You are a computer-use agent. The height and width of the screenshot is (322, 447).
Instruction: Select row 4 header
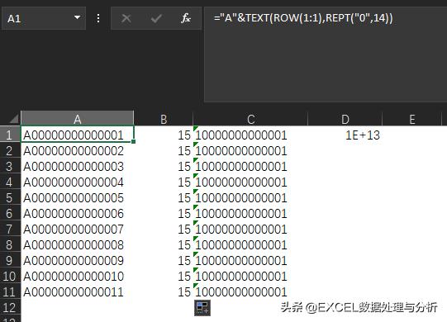coord(10,182)
